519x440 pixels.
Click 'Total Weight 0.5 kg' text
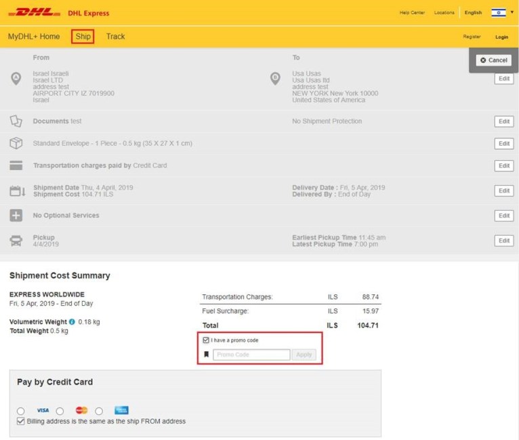[39, 331]
